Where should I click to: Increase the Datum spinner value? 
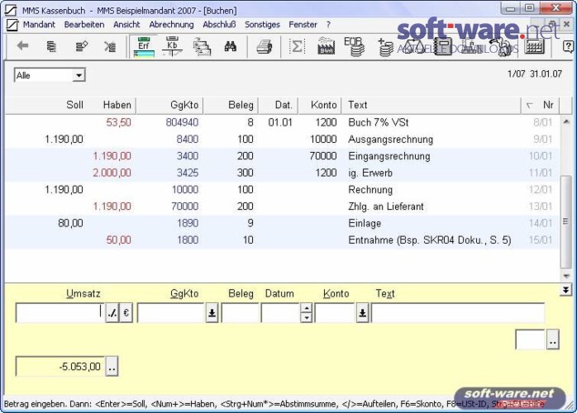(306, 308)
